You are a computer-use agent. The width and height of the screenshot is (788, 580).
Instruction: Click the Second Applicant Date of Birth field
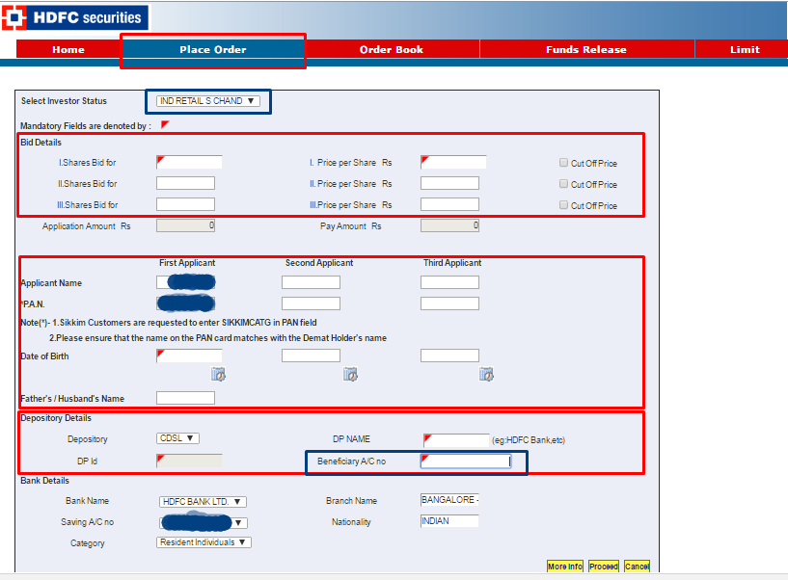coord(312,356)
